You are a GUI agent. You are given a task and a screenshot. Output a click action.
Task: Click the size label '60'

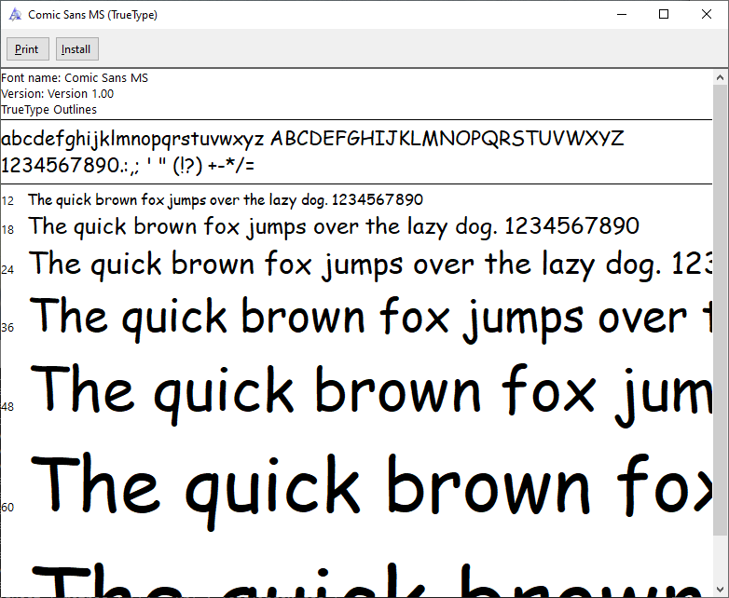[7, 508]
